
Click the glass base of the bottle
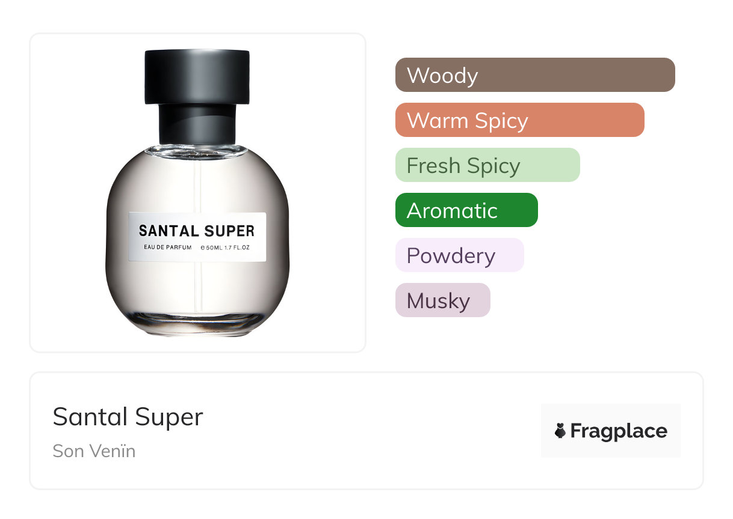click(198, 324)
